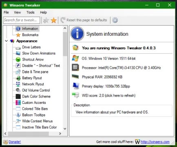Select Bookmarks in the tree
This screenshot has height=147, width=177.
pos(30,35)
